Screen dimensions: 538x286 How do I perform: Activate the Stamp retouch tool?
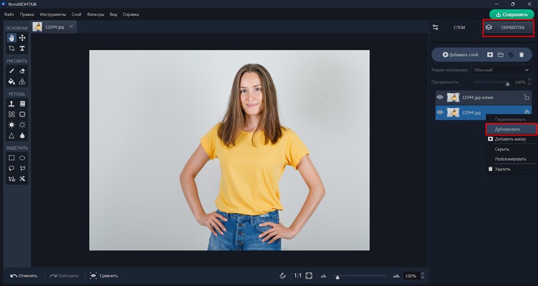11,104
